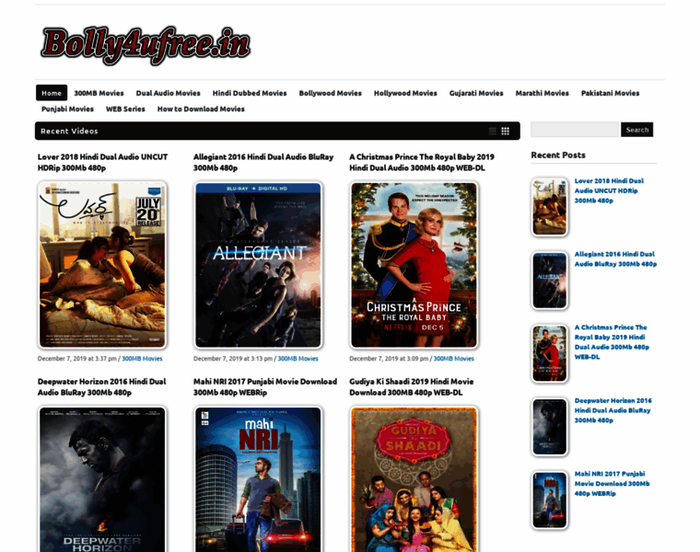Click the Bolly4ufree.in site logo
Screen dimensions: 700x552
click(x=146, y=45)
